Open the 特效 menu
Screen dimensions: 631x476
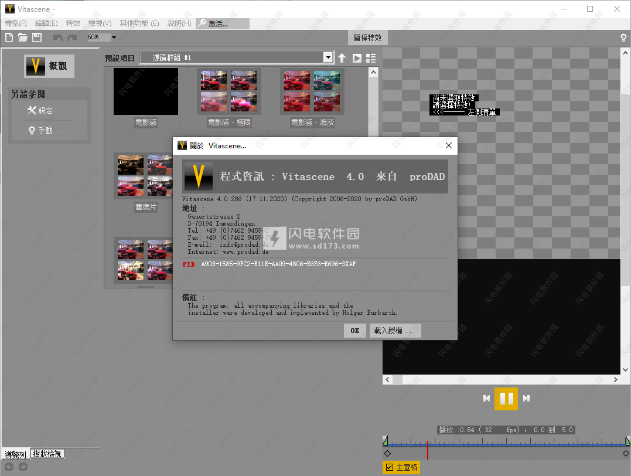73,23
